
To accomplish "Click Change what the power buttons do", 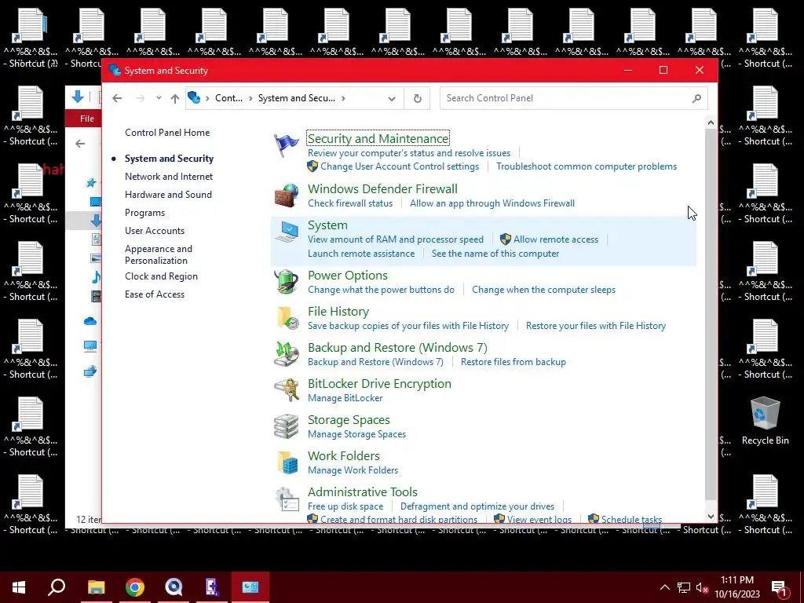I will point(381,290).
